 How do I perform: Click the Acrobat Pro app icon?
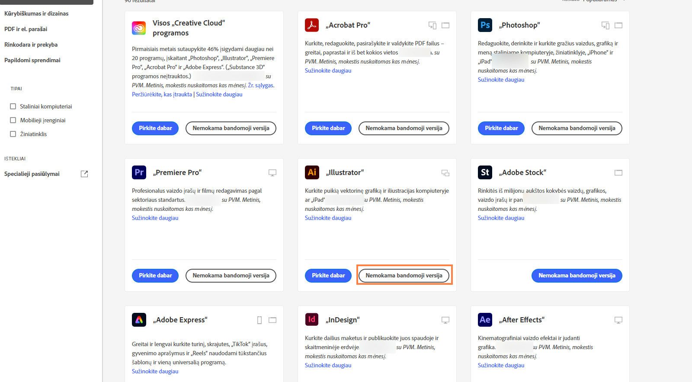312,25
